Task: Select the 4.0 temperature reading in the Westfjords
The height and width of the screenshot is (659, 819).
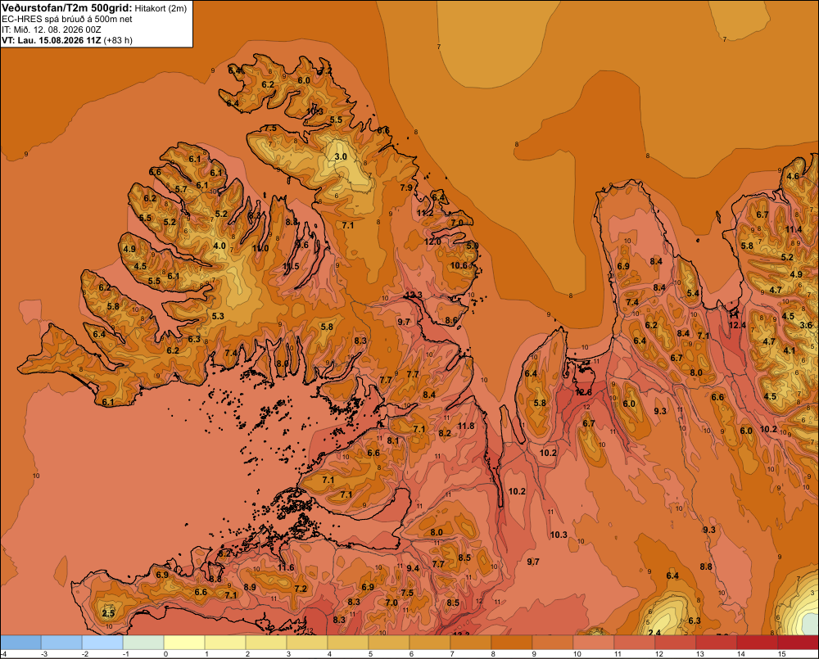Action: tap(219, 246)
